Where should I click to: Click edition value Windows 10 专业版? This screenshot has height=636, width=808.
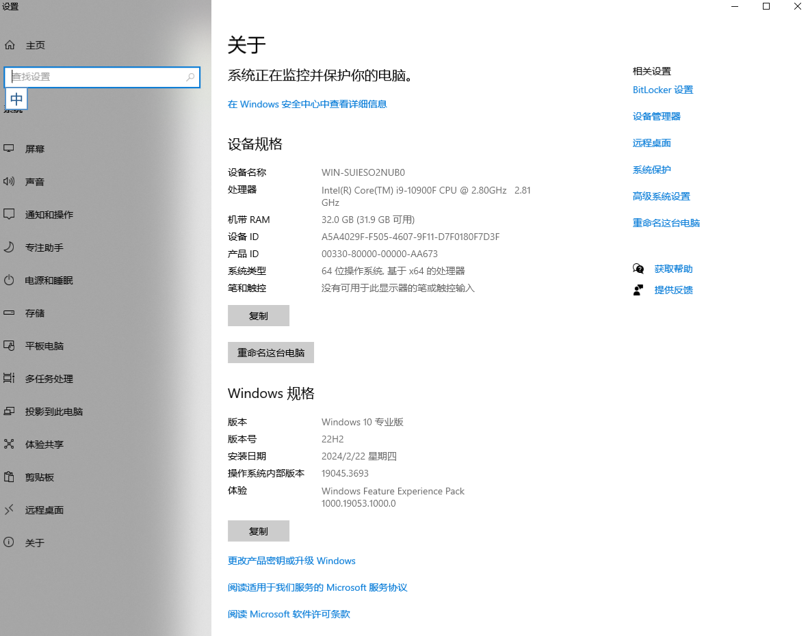coord(362,422)
